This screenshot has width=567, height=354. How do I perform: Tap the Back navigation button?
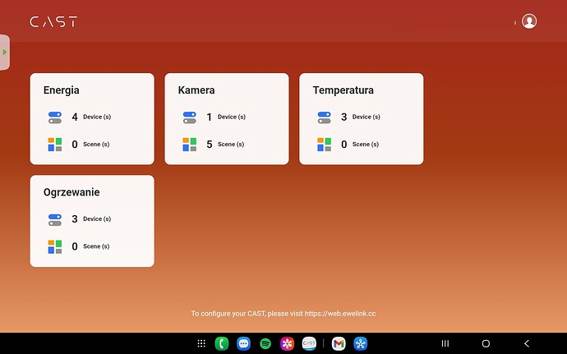527,343
